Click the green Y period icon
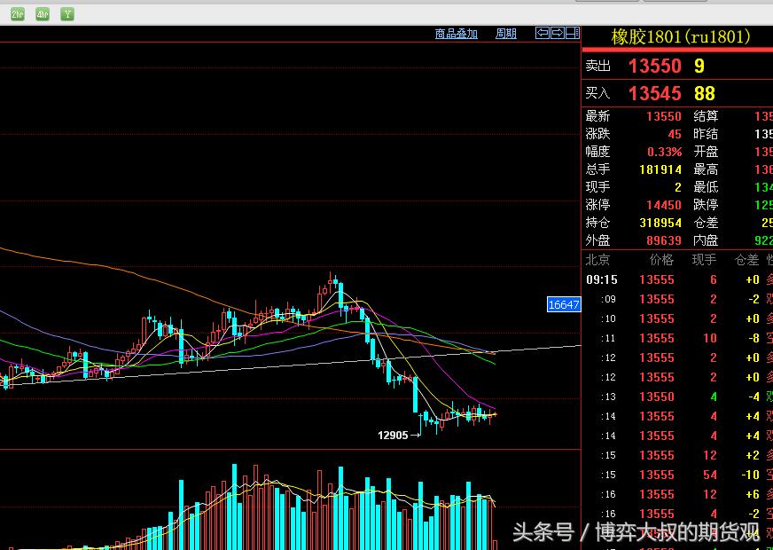The width and height of the screenshot is (773, 550). 67,14
